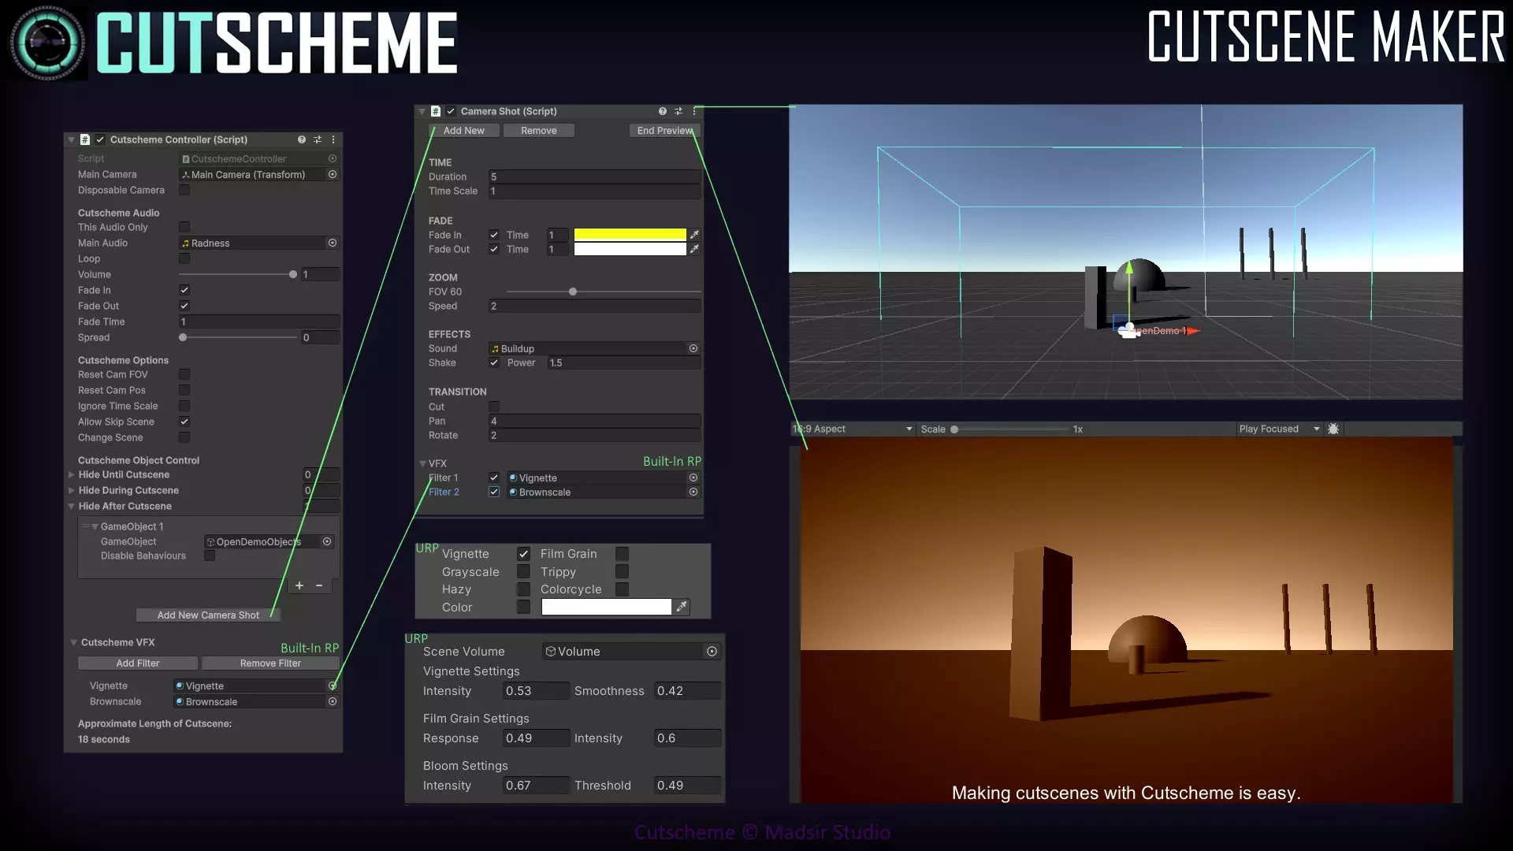The width and height of the screenshot is (1513, 851).
Task: Click the Remove Filter button
Action: (x=270, y=663)
